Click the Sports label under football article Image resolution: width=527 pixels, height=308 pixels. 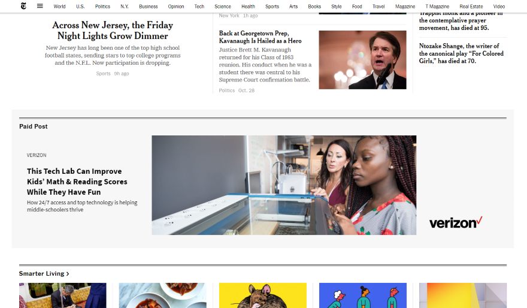click(103, 74)
